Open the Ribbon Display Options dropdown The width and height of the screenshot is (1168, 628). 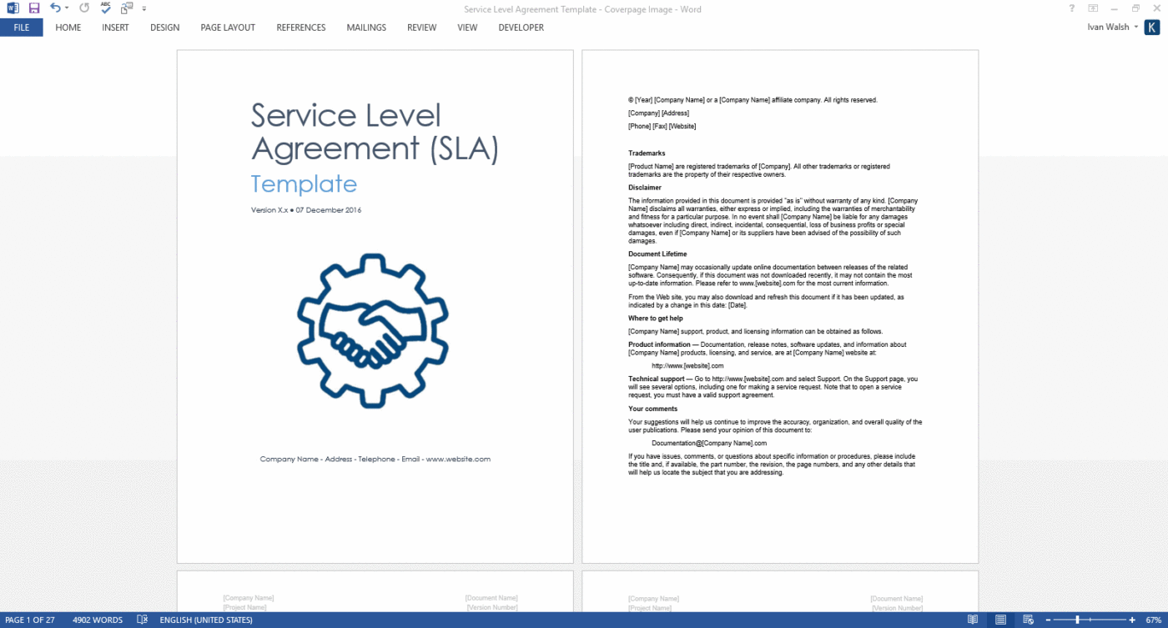coord(1093,8)
